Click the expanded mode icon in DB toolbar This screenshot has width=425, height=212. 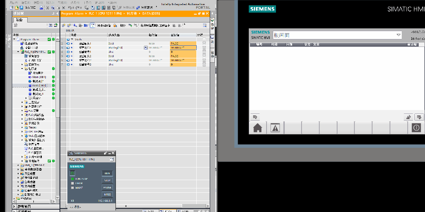tap(86, 26)
